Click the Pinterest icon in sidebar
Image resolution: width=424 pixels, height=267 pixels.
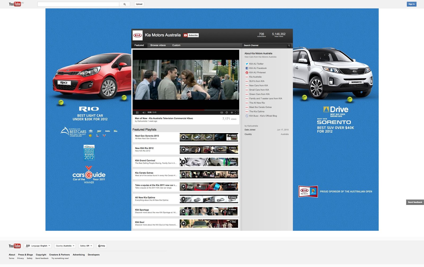click(x=247, y=72)
